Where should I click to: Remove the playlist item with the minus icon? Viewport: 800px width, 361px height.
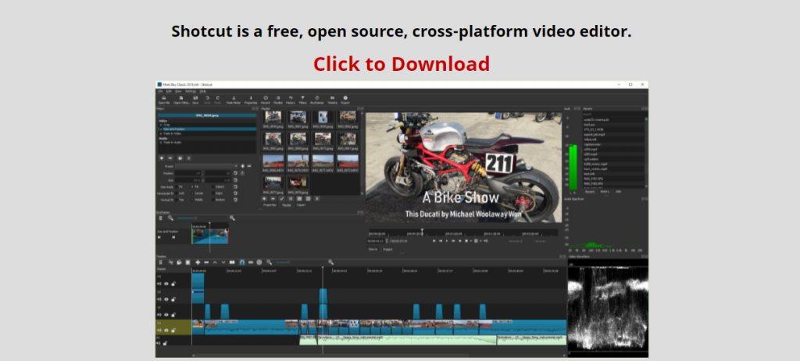(x=273, y=199)
